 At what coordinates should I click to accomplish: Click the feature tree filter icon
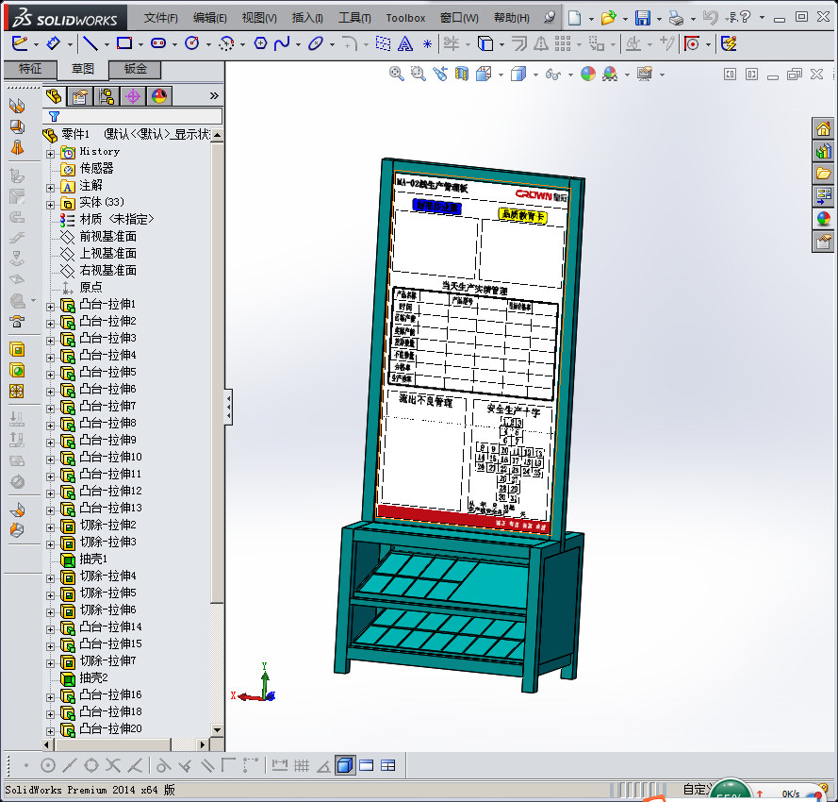click(x=54, y=116)
